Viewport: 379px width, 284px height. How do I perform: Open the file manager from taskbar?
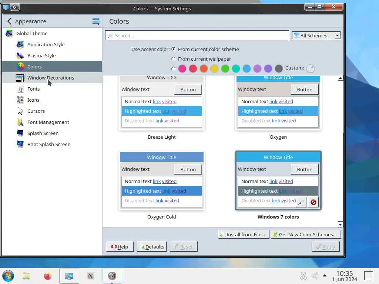(x=26, y=276)
